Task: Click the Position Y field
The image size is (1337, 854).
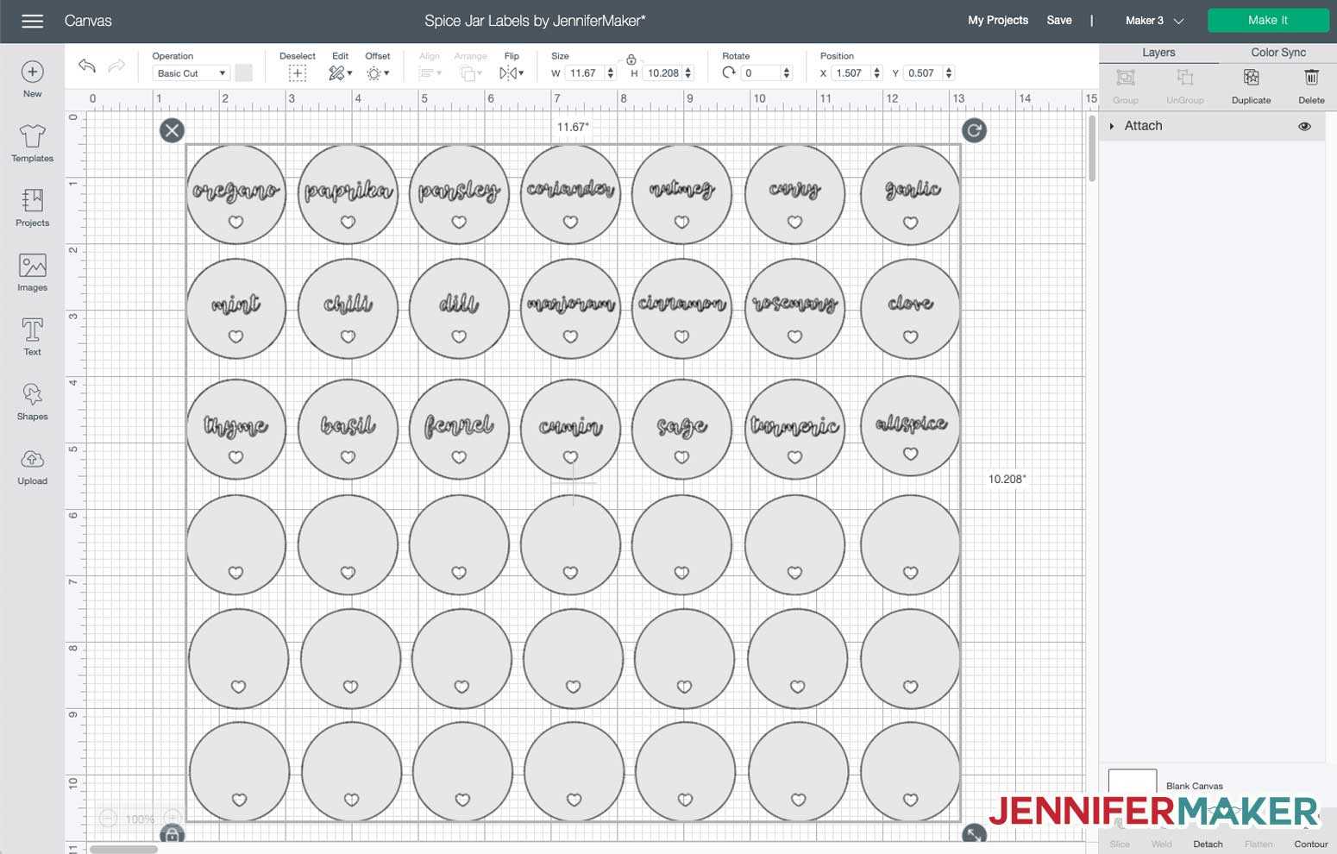Action: [922, 73]
